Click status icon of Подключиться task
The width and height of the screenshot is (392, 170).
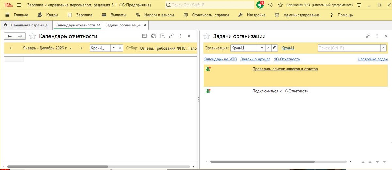coord(208,91)
